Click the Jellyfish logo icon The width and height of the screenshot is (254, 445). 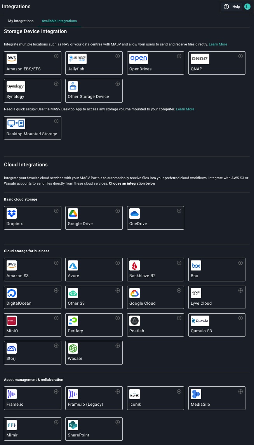click(x=77, y=59)
